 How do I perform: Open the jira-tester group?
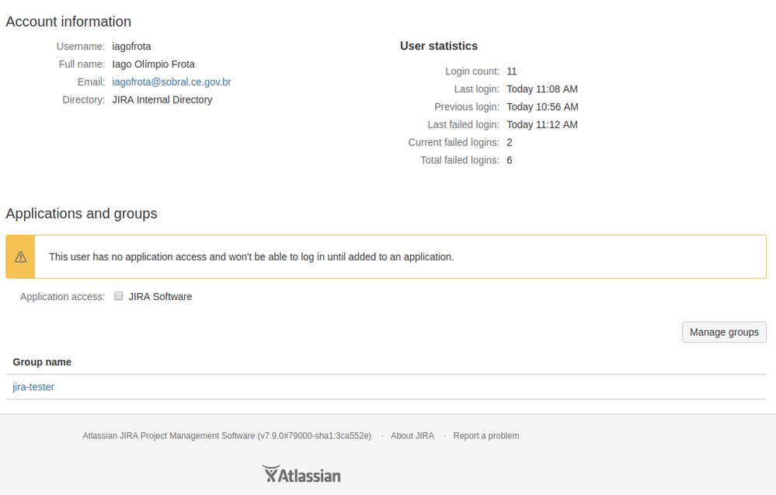33,386
